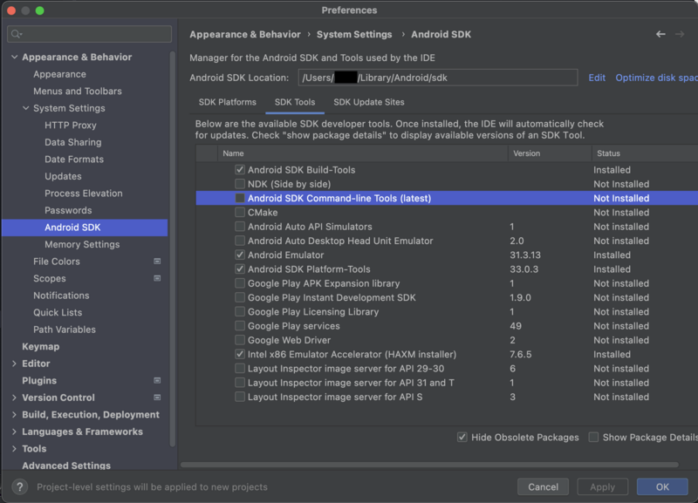Expand Languages & Frameworks section
This screenshot has width=698, height=503.
click(14, 432)
